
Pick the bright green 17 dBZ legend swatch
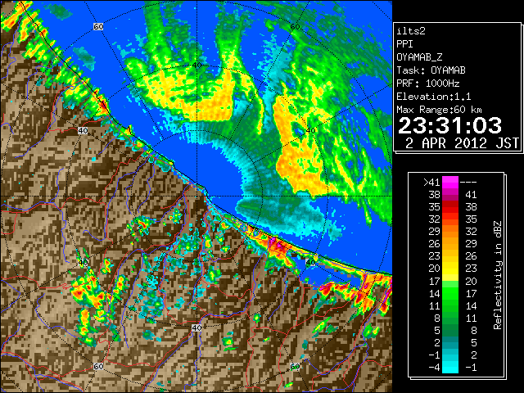click(x=450, y=284)
